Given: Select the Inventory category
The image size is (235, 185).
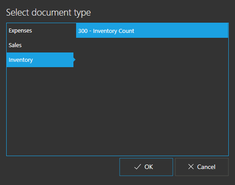Looking at the screenshot, I should [40, 60].
